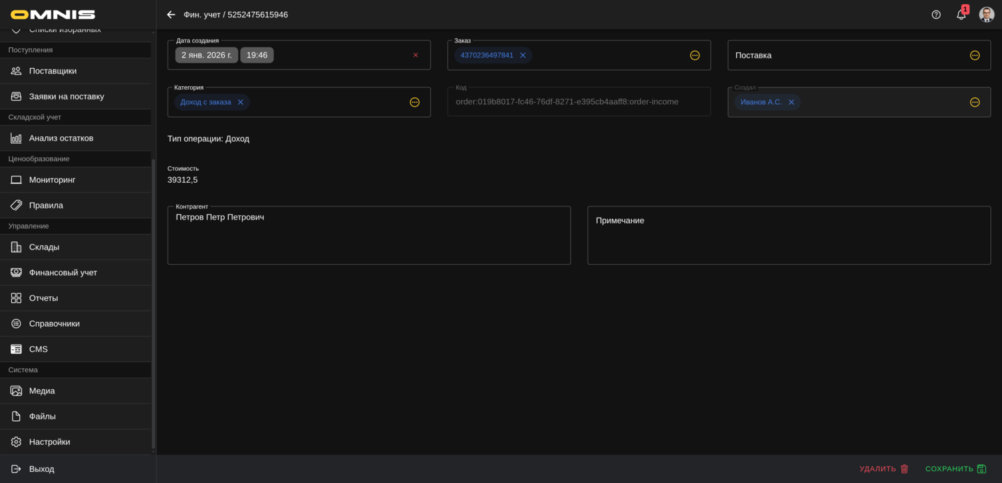Click the user profile avatar
The image size is (1002, 483).
click(x=986, y=15)
